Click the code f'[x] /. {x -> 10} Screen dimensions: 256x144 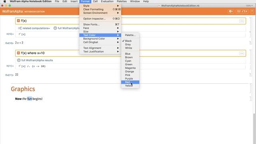coord(32,66)
